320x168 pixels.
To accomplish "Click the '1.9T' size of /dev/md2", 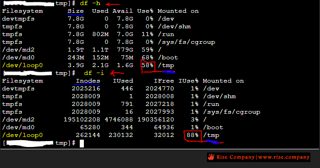I will [x=76, y=50].
